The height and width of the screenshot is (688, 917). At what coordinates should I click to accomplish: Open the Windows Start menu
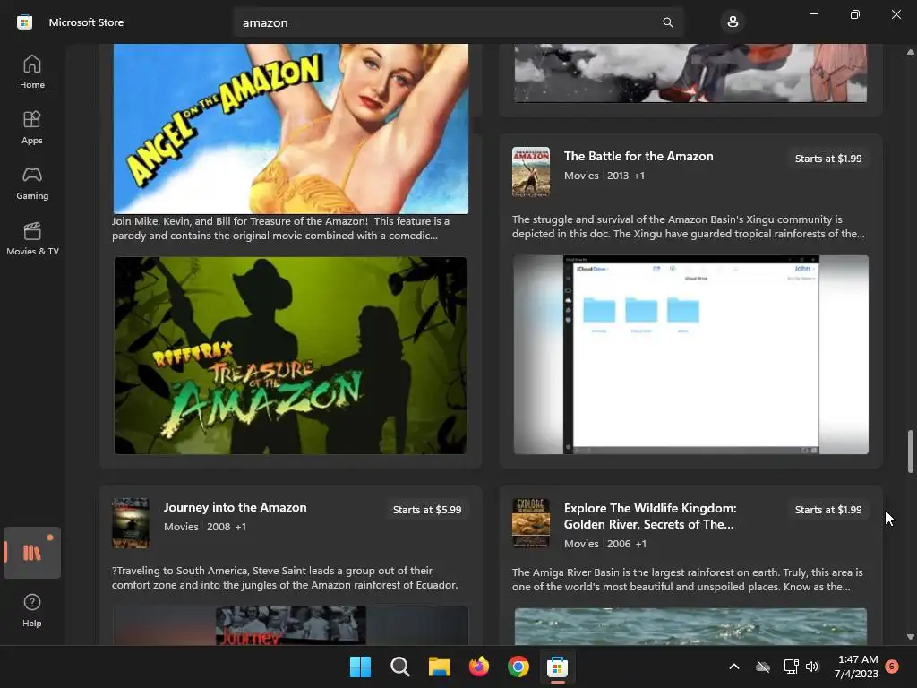(x=360, y=666)
